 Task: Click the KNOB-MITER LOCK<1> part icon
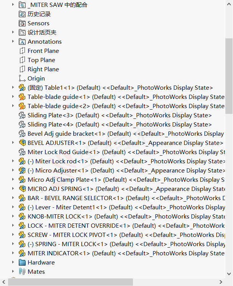22,217
